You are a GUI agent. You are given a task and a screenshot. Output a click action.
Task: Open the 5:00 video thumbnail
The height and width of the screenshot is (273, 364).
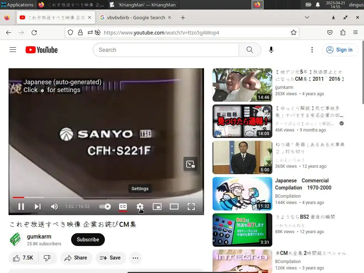[242, 157]
